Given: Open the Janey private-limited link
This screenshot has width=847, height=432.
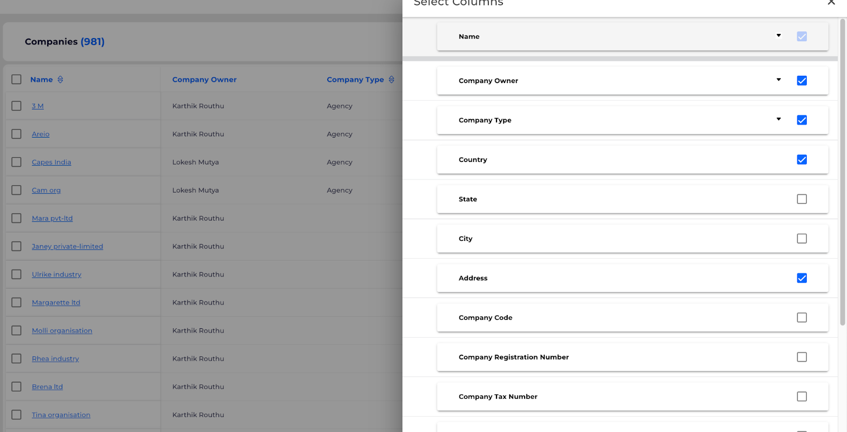Looking at the screenshot, I should (67, 246).
